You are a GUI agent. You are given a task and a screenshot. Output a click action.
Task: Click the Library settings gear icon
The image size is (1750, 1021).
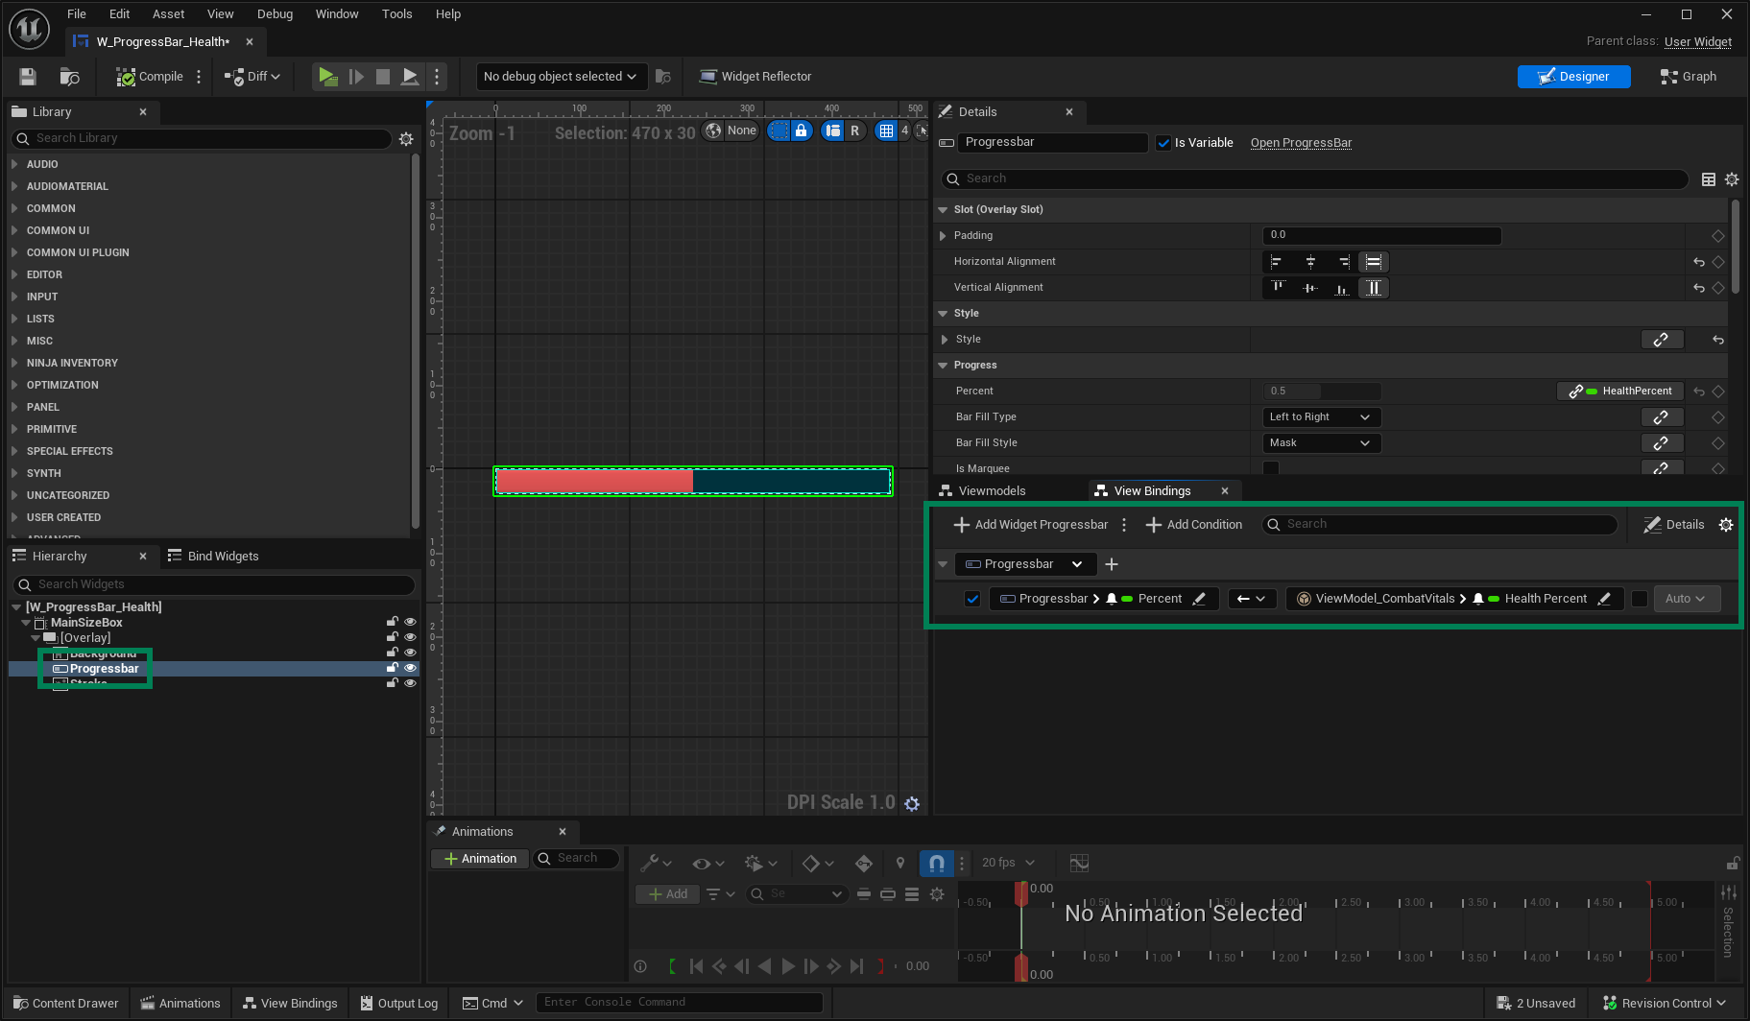pos(406,139)
